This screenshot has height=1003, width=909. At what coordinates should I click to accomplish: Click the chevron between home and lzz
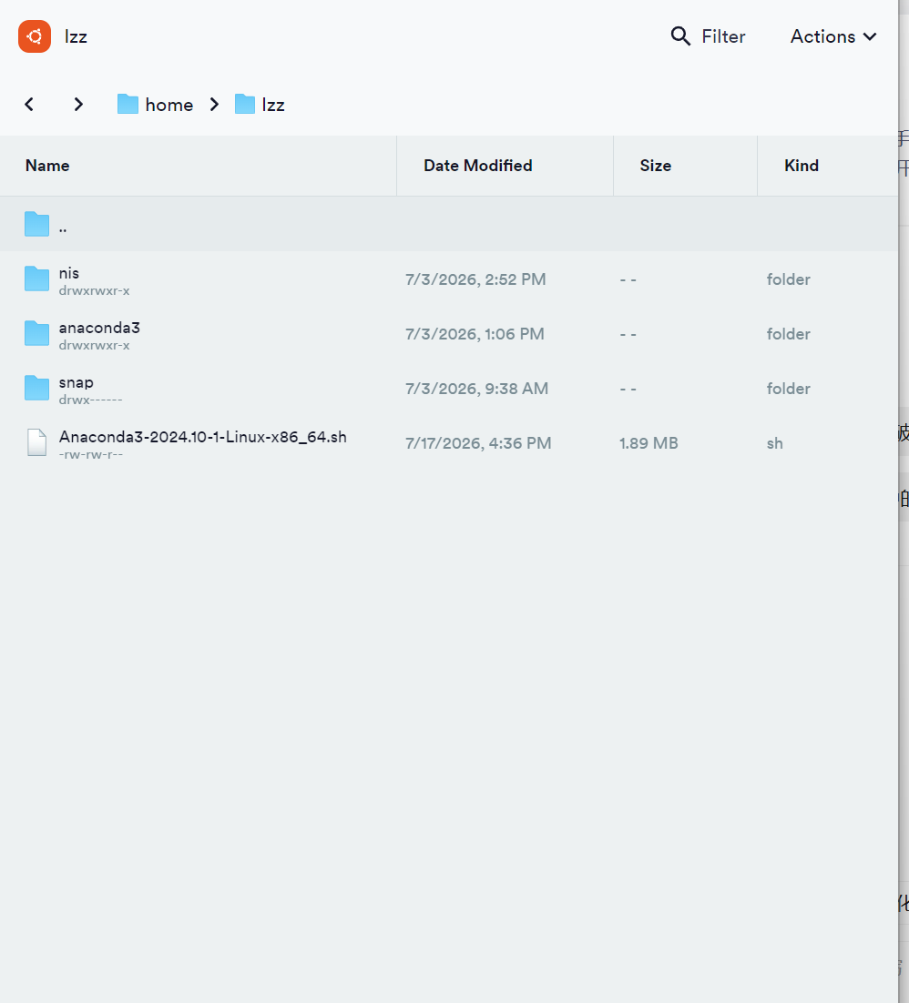pyautogui.click(x=214, y=105)
